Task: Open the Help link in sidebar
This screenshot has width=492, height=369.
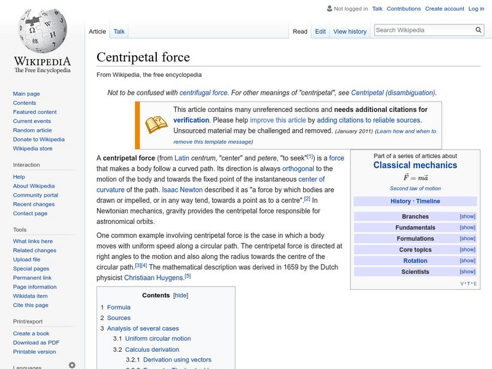Action: click(x=19, y=177)
